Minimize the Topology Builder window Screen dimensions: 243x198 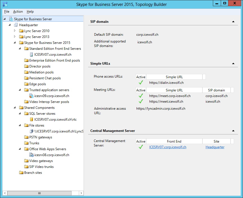pos(217,3)
